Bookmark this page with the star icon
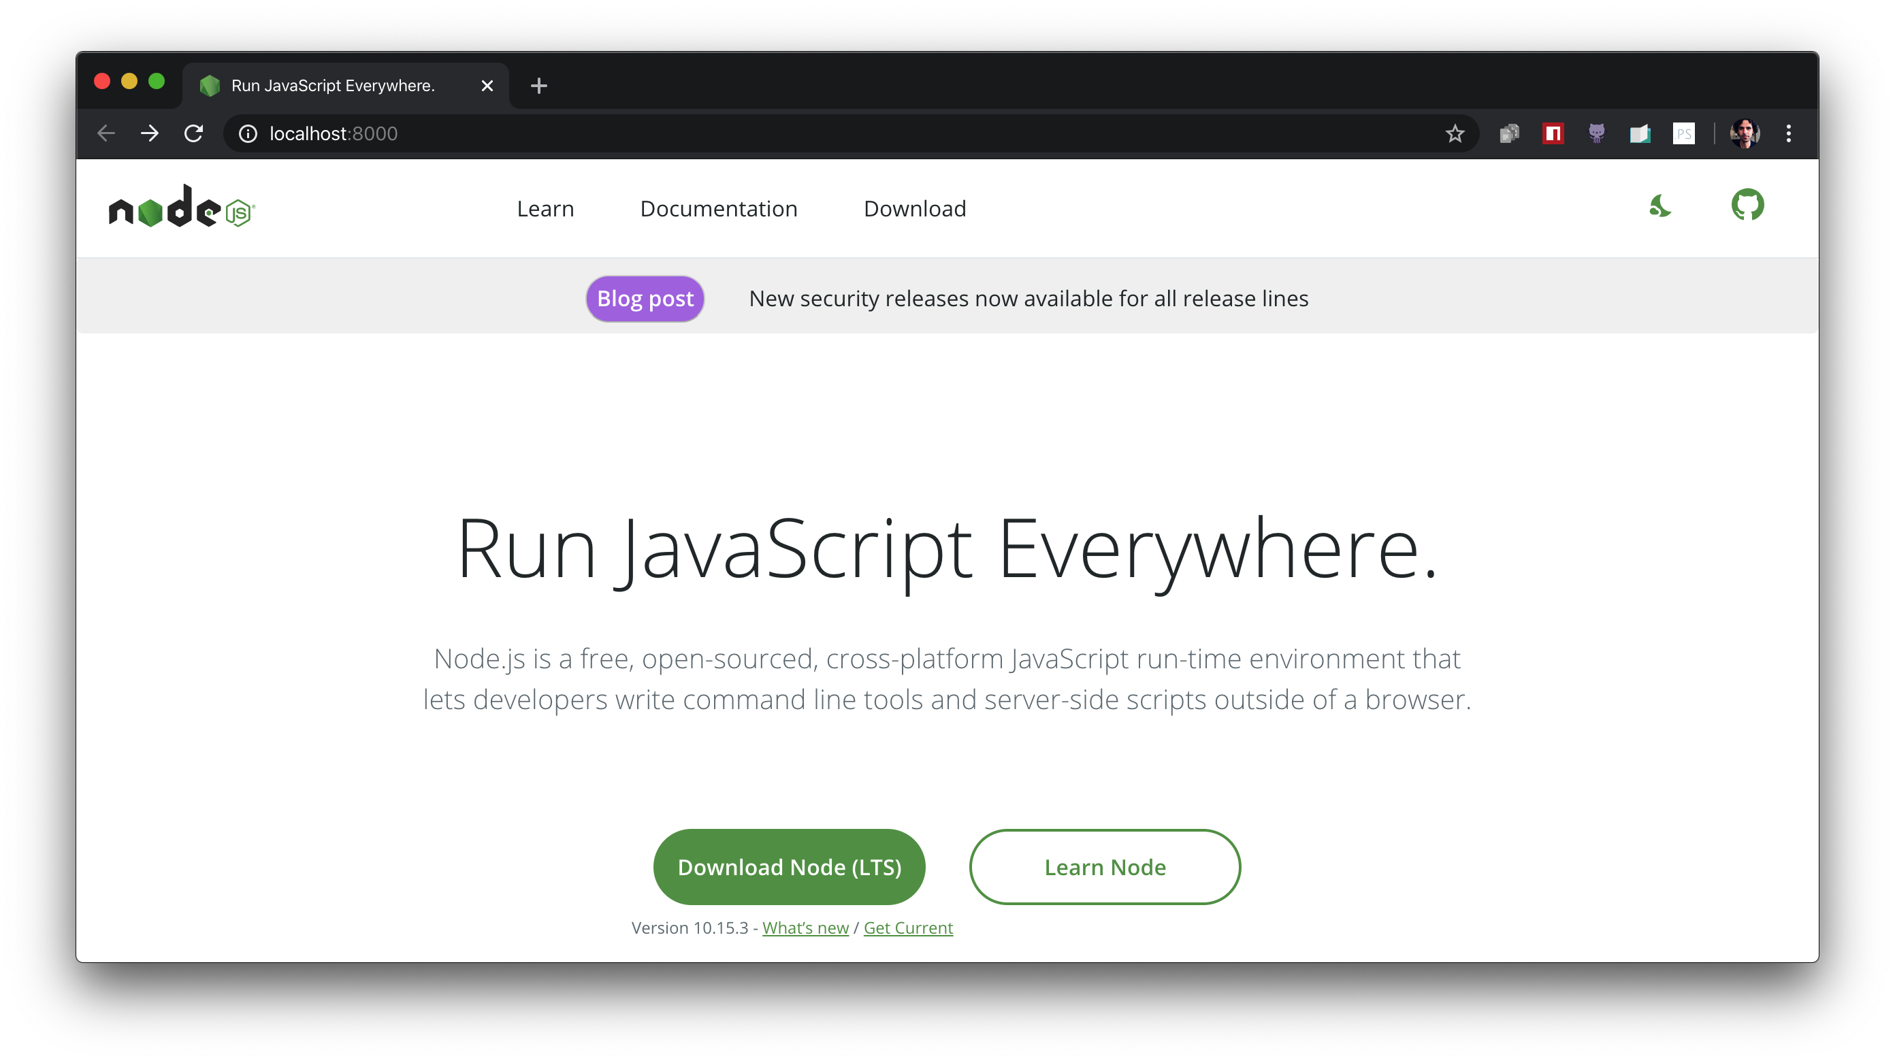Screen dimensions: 1895x1063 (x=1455, y=133)
